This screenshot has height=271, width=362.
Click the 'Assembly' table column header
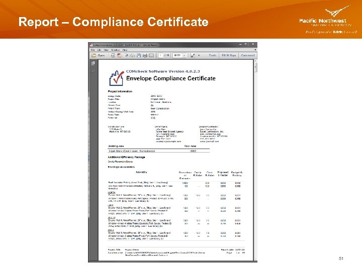141,172
